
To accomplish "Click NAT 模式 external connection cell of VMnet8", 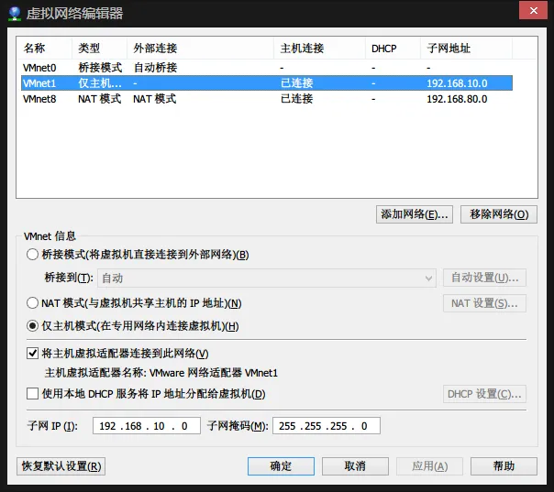I will coord(154,99).
